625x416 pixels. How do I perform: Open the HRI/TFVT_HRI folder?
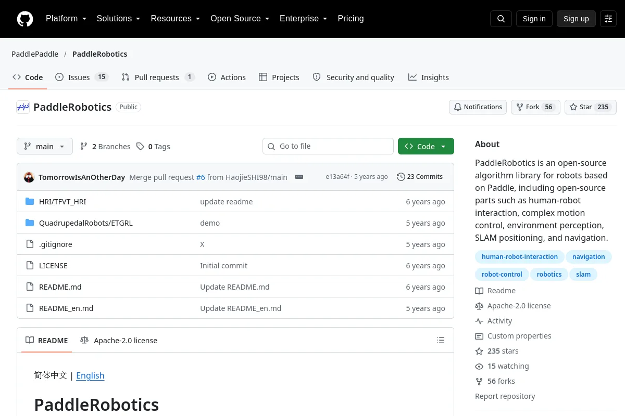63,202
